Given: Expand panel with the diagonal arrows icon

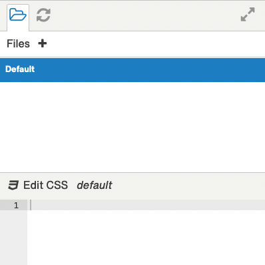Looking at the screenshot, I should 248,15.
